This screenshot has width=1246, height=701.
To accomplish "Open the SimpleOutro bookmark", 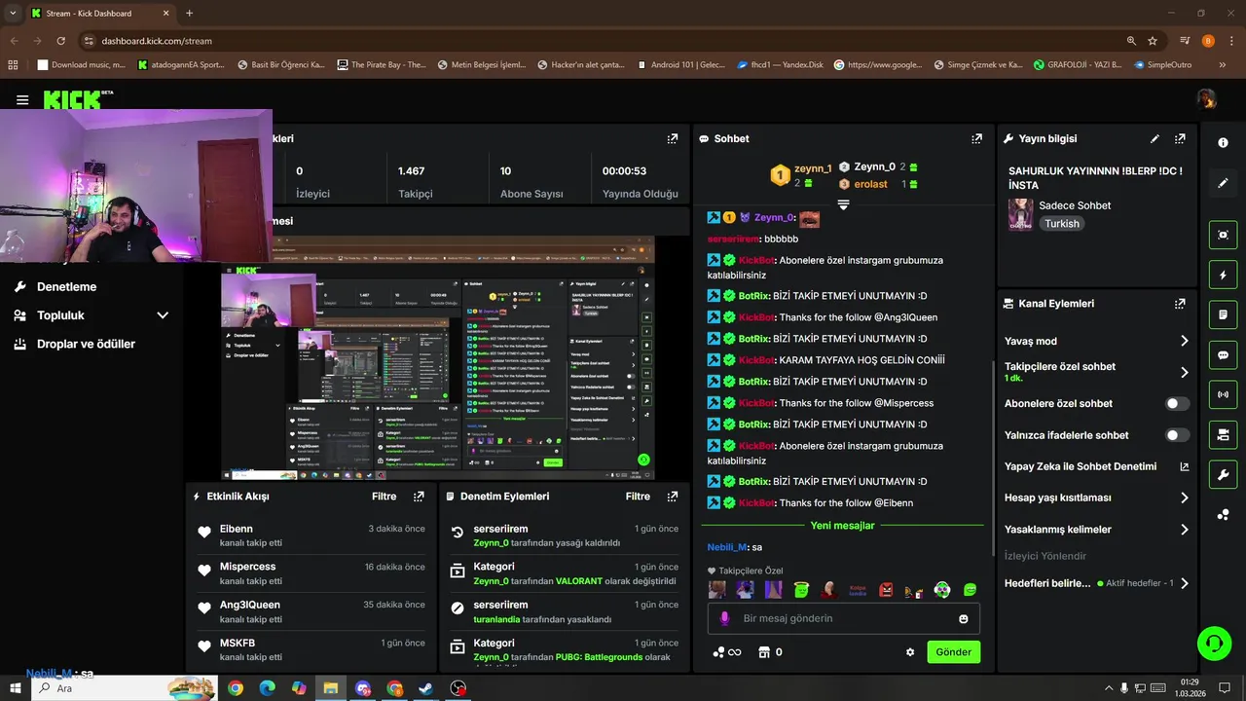I will [1161, 65].
